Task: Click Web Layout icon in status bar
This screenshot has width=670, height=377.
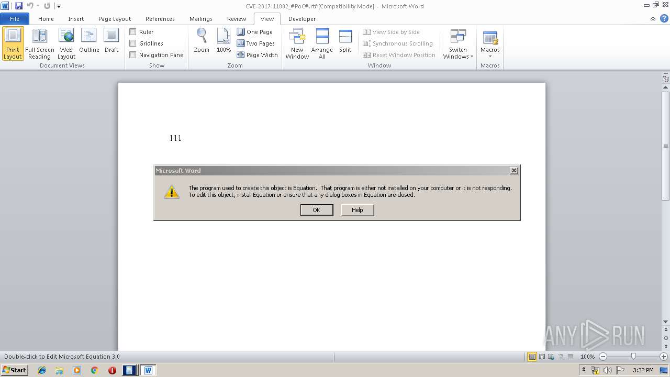Action: tap(551, 357)
